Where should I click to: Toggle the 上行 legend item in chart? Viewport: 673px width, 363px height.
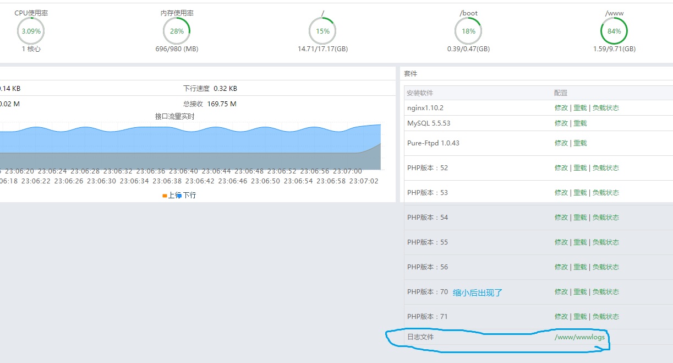click(172, 195)
